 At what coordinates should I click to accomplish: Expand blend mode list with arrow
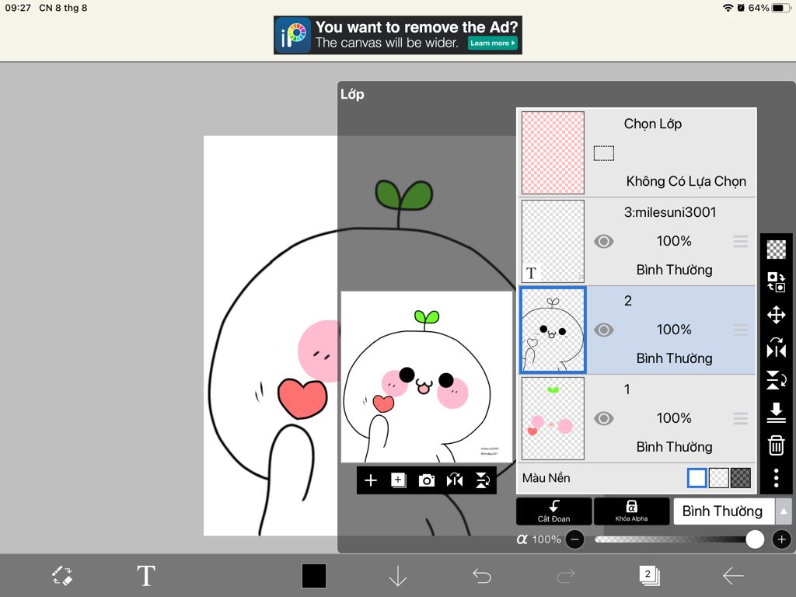[784, 511]
